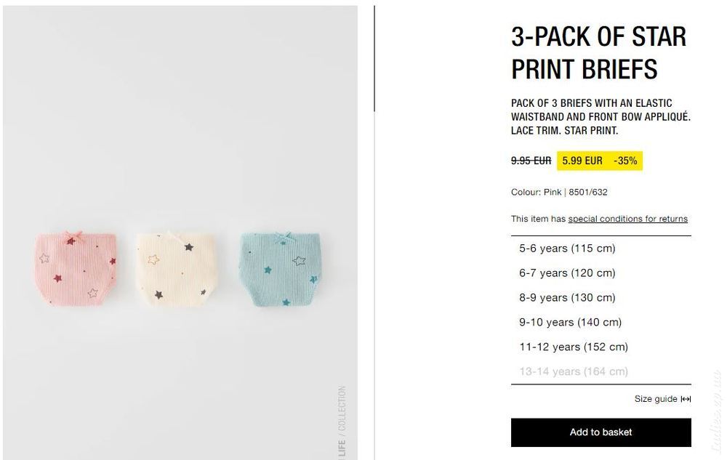Click the pink star print briefs
727x460 pixels.
point(76,267)
